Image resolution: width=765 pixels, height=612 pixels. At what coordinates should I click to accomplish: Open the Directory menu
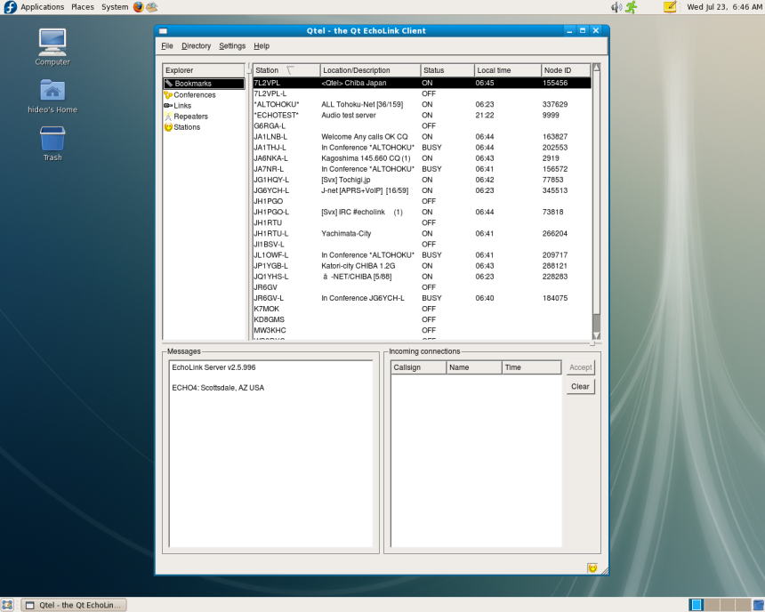196,46
